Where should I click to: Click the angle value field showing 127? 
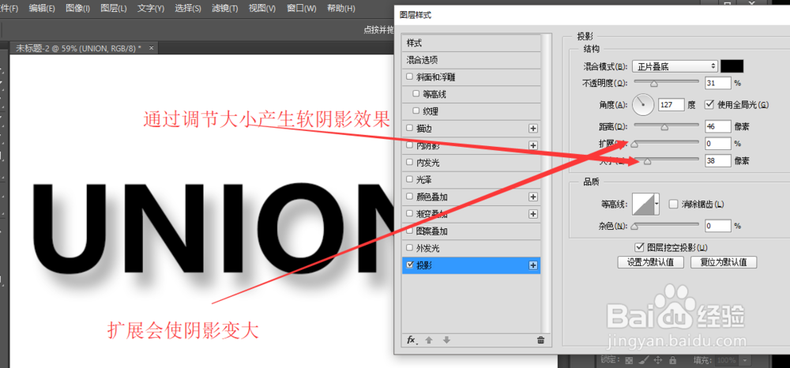click(x=671, y=105)
